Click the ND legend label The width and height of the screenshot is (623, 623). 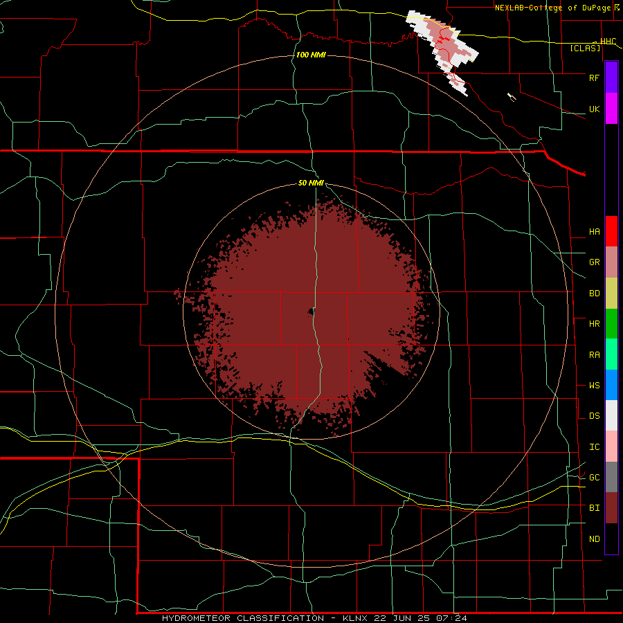point(594,539)
